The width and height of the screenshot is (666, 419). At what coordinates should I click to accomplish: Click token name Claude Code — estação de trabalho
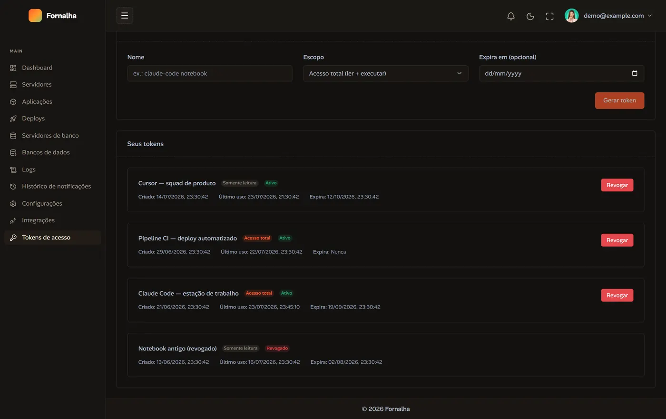188,294
